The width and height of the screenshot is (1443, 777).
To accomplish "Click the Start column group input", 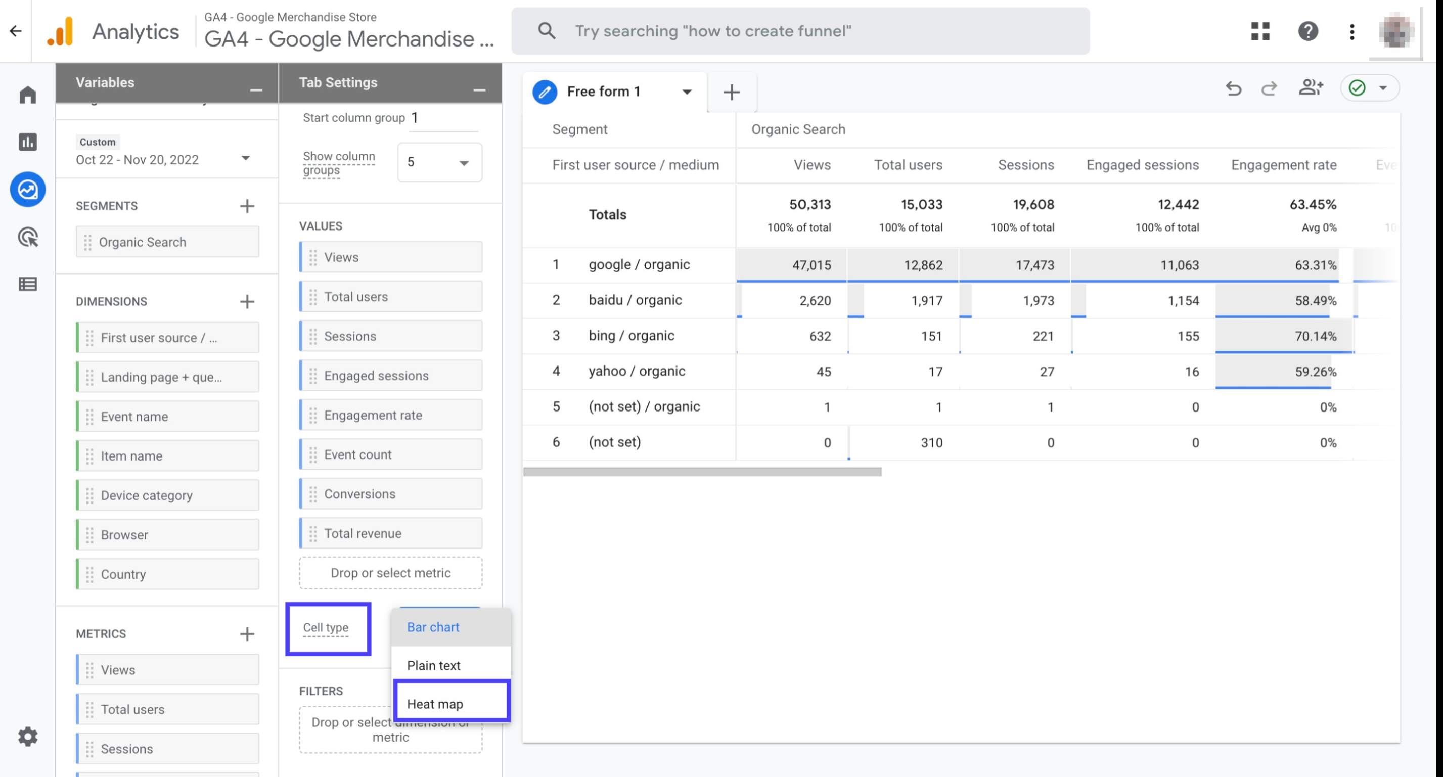I will (x=442, y=118).
